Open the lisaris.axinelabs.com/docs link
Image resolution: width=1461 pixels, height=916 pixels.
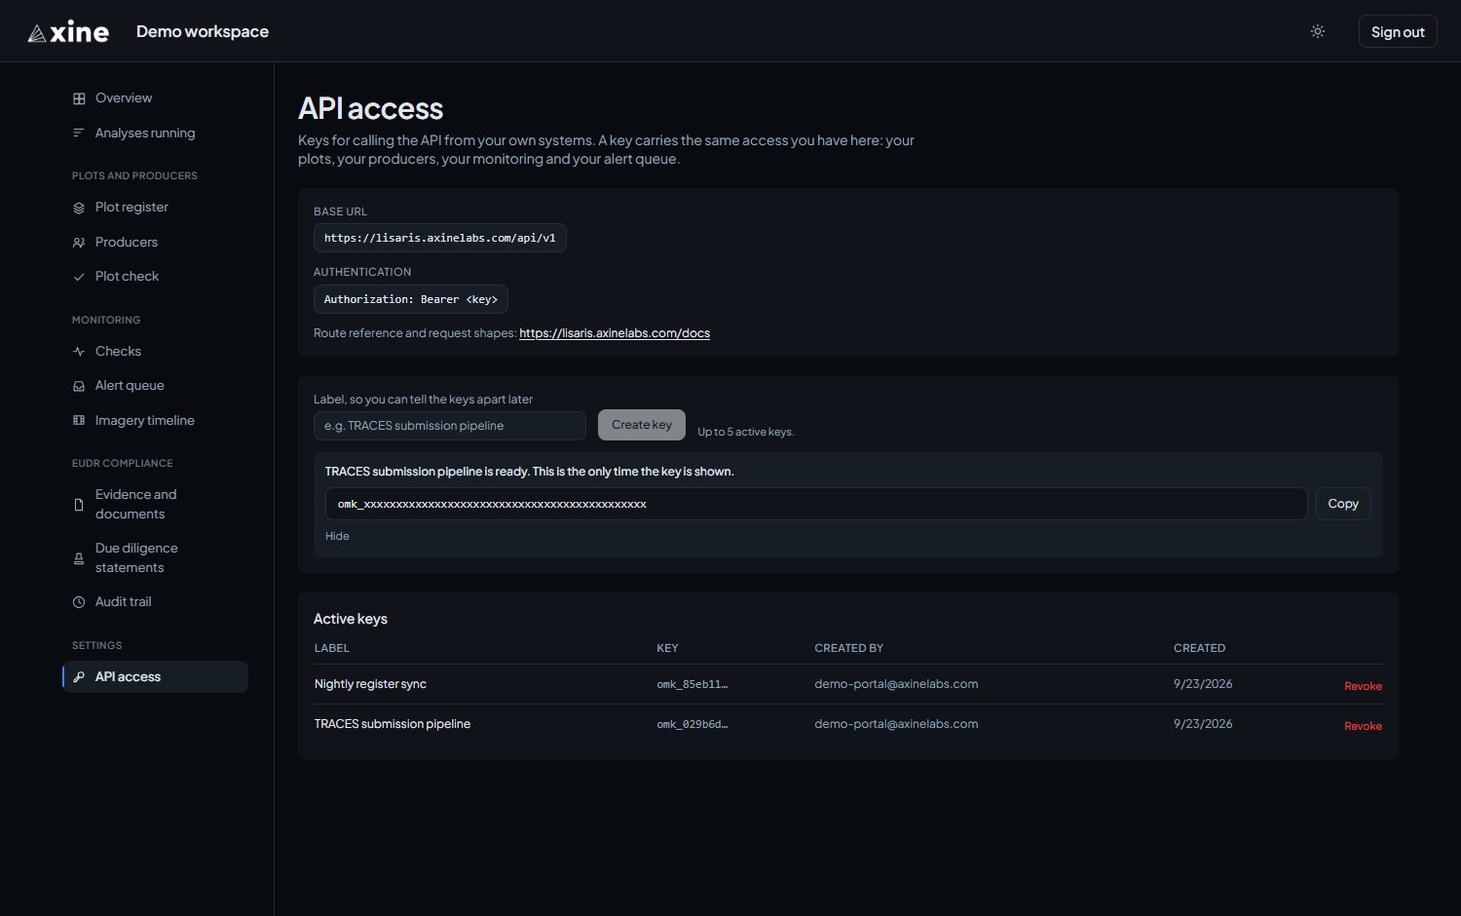click(615, 333)
